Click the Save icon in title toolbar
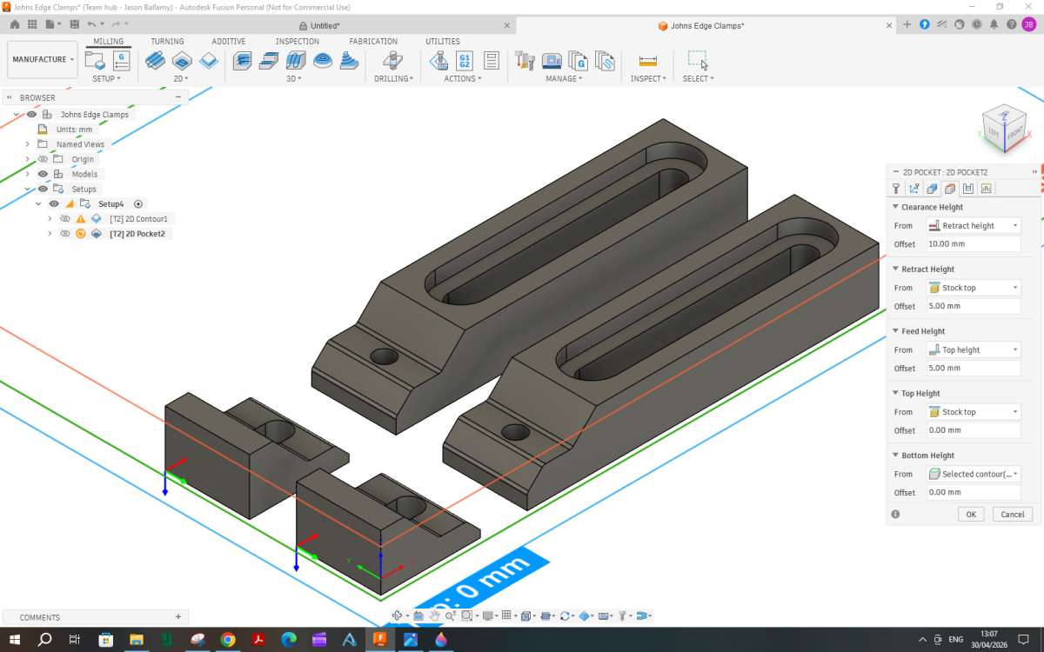The height and width of the screenshot is (652, 1044). (x=74, y=24)
